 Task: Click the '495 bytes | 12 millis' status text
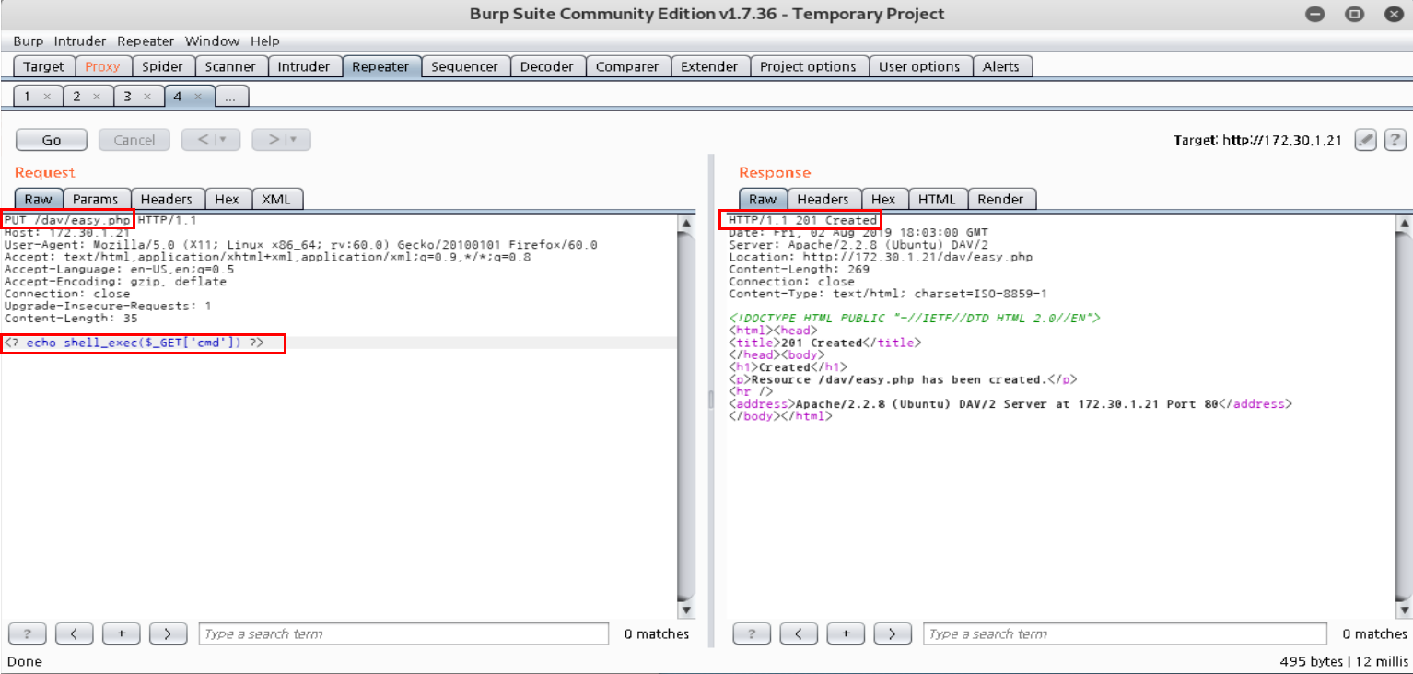click(x=1344, y=661)
